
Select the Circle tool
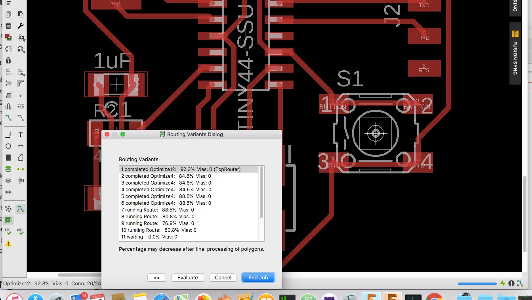click(8, 146)
